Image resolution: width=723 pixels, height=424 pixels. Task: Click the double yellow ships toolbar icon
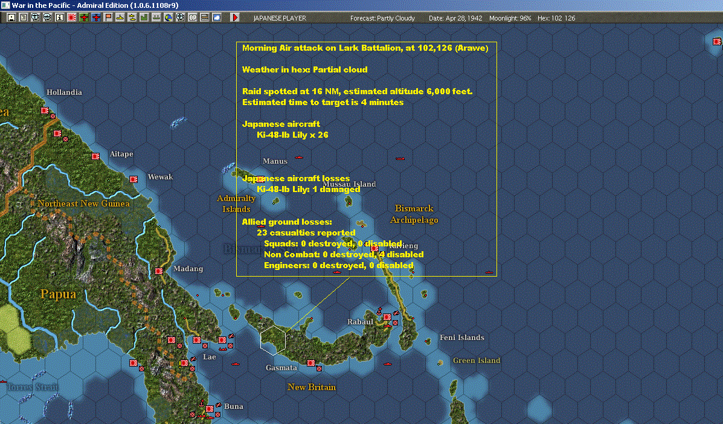click(x=132, y=18)
